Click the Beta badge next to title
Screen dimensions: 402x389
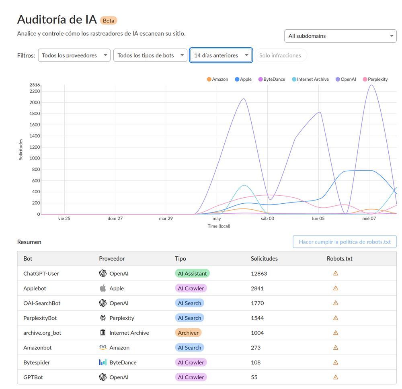pyautogui.click(x=109, y=20)
